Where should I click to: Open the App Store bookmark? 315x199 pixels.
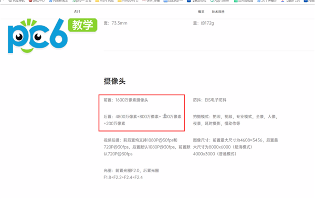tap(219, 1)
